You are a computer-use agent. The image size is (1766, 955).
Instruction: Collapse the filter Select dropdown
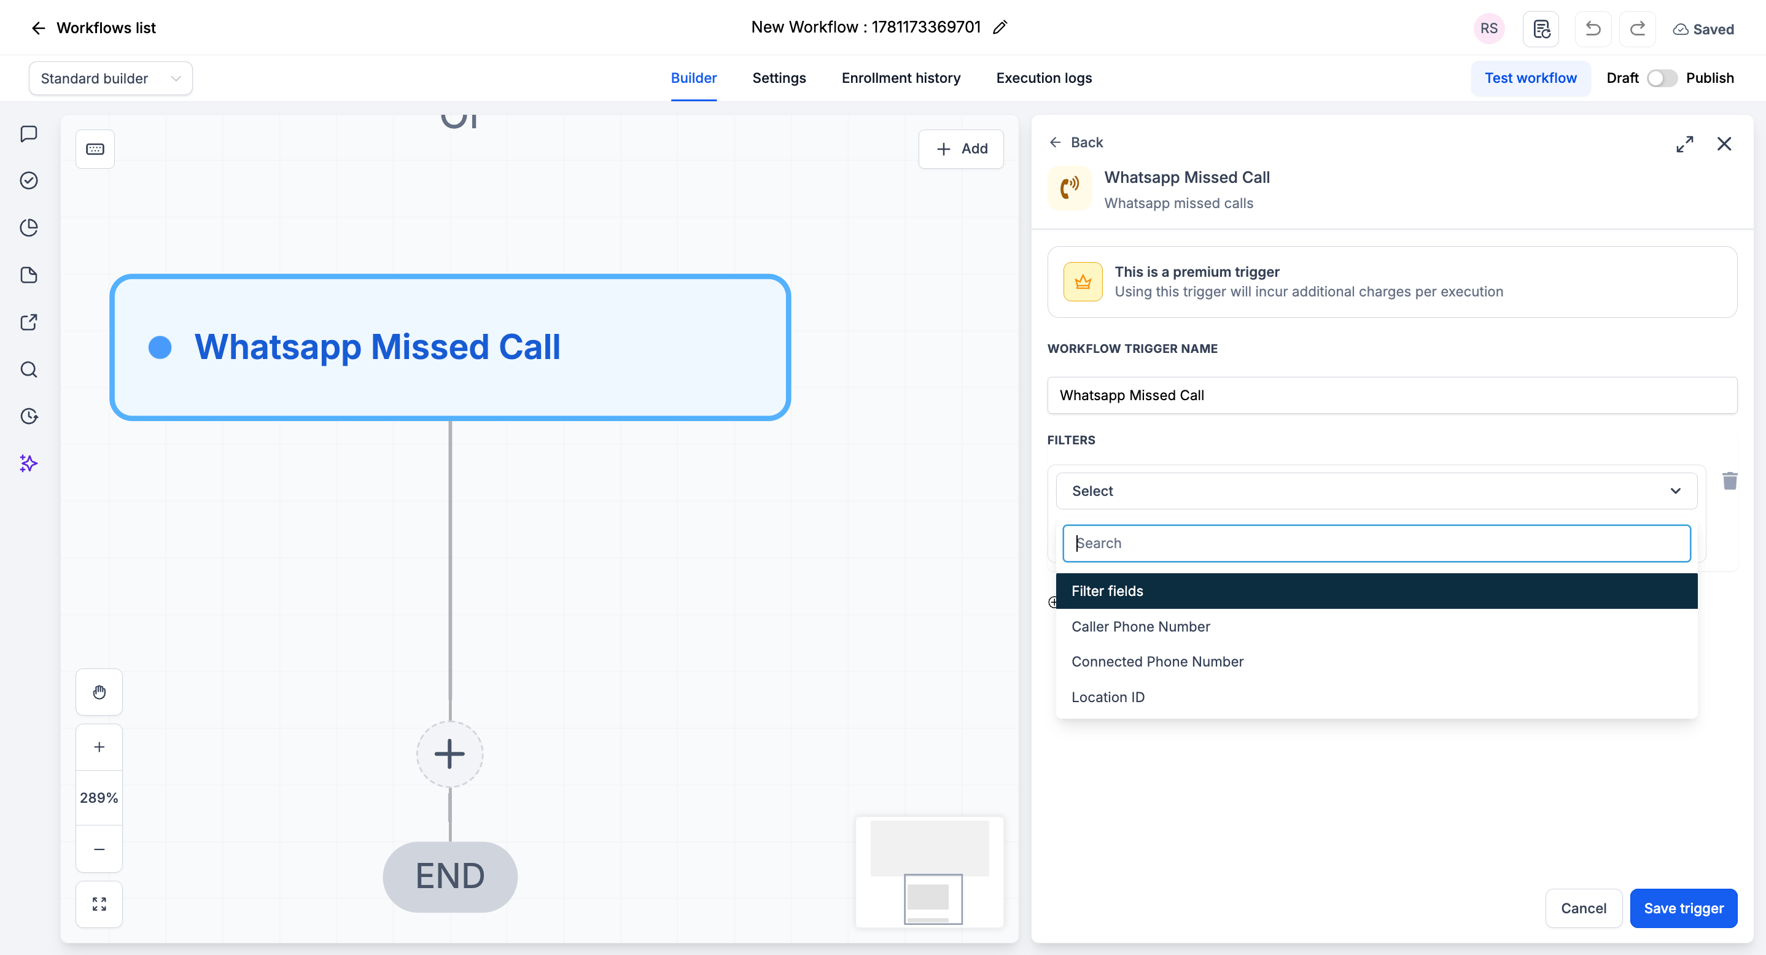click(x=1377, y=490)
